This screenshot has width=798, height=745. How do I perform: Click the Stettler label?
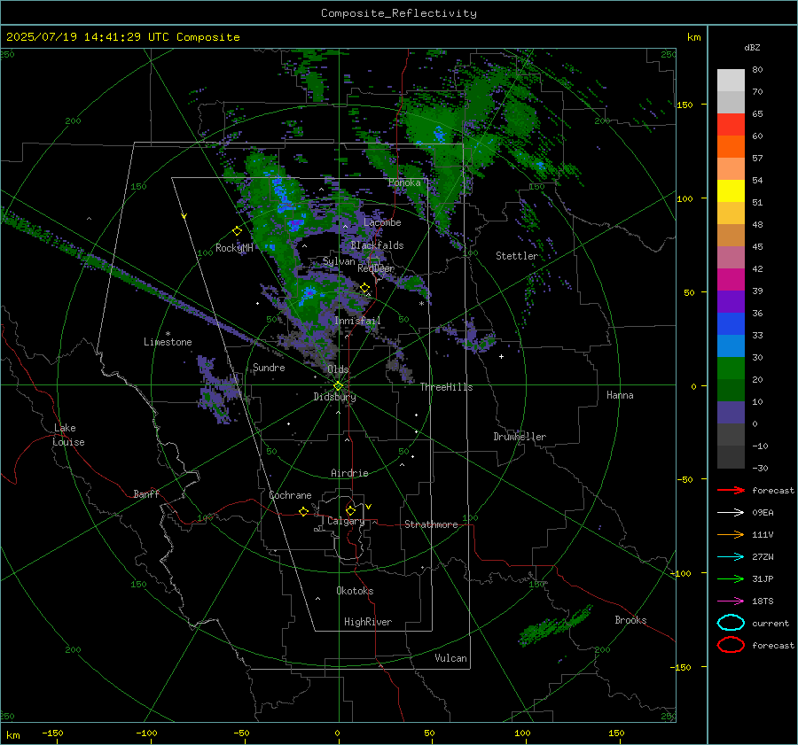click(x=517, y=256)
